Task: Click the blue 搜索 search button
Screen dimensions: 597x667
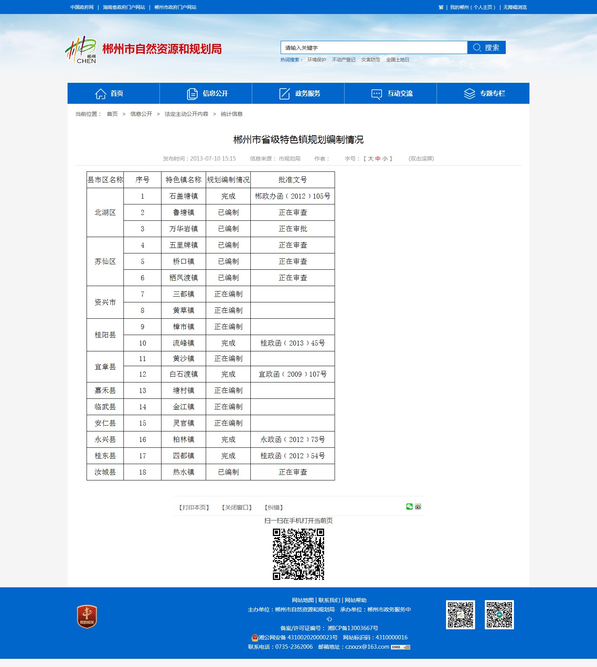Action: click(x=486, y=47)
